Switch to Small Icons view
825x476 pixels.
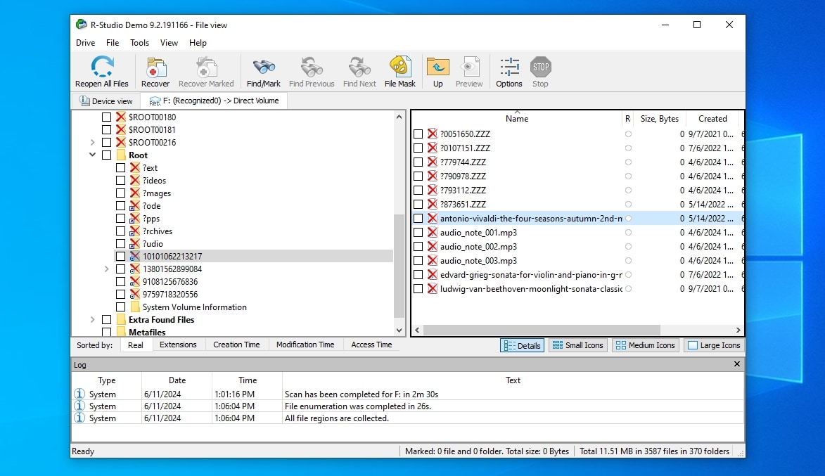(577, 345)
